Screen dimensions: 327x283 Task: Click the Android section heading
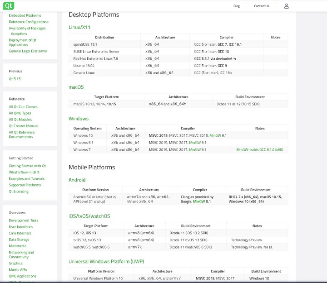coord(77,180)
